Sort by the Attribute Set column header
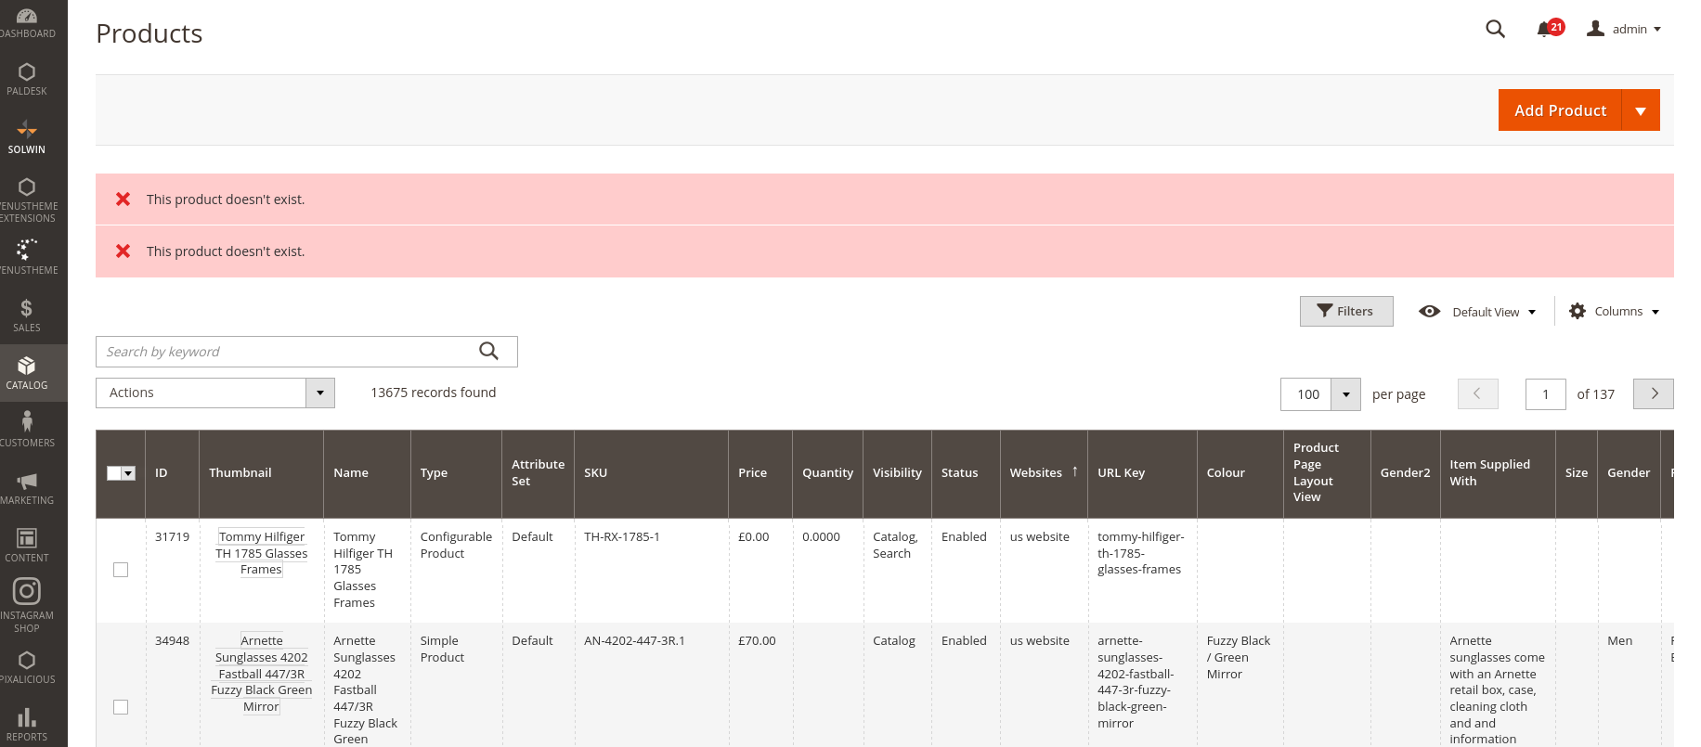This screenshot has height=747, width=1701. point(538,473)
